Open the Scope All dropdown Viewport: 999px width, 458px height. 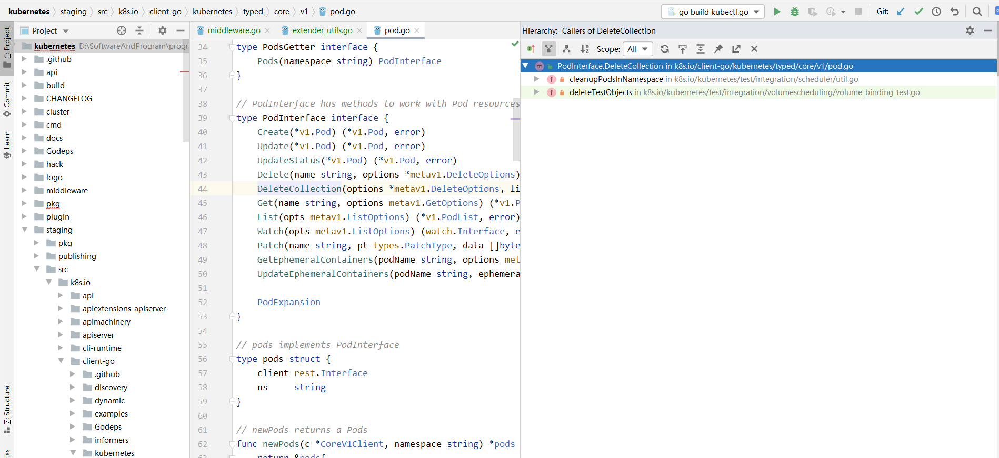point(638,49)
